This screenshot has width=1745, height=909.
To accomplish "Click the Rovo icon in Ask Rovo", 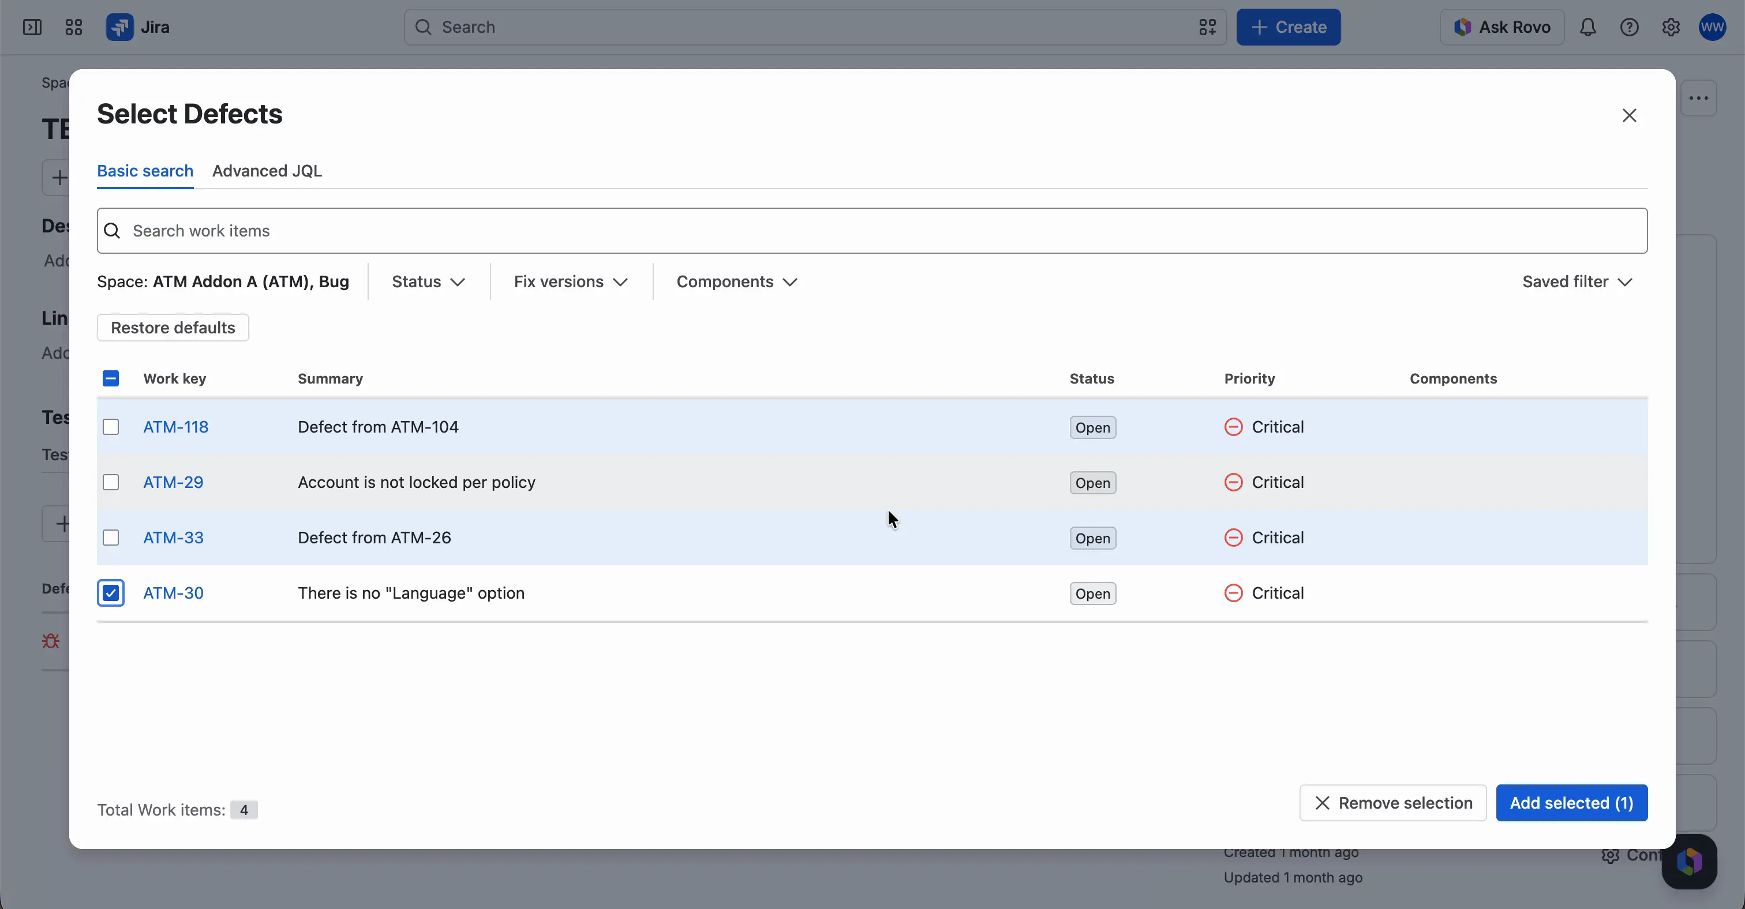I will pyautogui.click(x=1462, y=27).
